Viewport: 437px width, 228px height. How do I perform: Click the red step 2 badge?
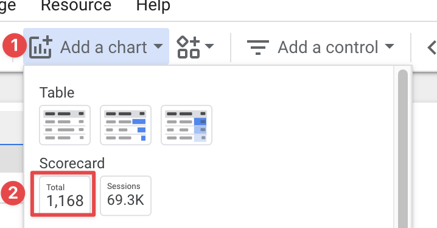click(x=13, y=193)
